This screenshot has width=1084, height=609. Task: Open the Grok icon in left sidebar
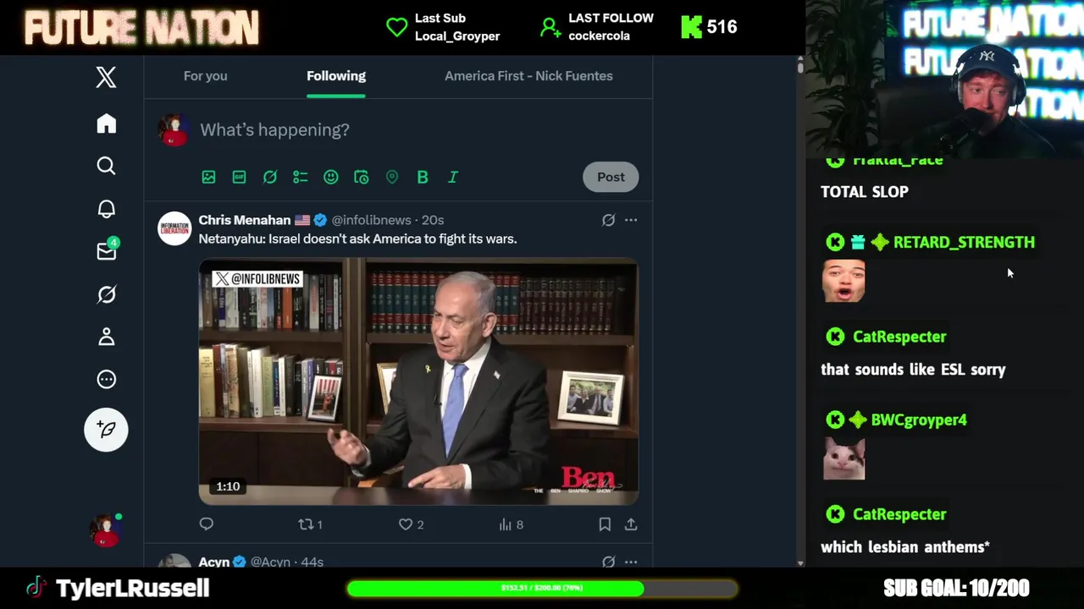(106, 294)
